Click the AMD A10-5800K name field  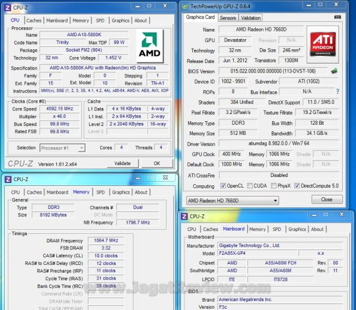84,34
